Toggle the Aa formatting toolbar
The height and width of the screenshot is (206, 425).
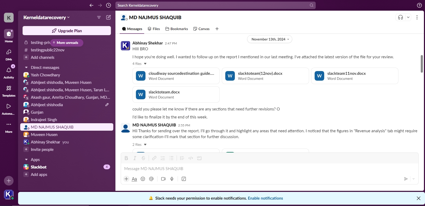pos(134,179)
